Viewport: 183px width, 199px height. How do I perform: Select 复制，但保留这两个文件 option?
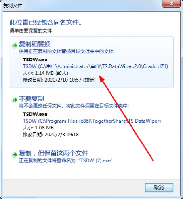pyautogui.click(x=53, y=153)
